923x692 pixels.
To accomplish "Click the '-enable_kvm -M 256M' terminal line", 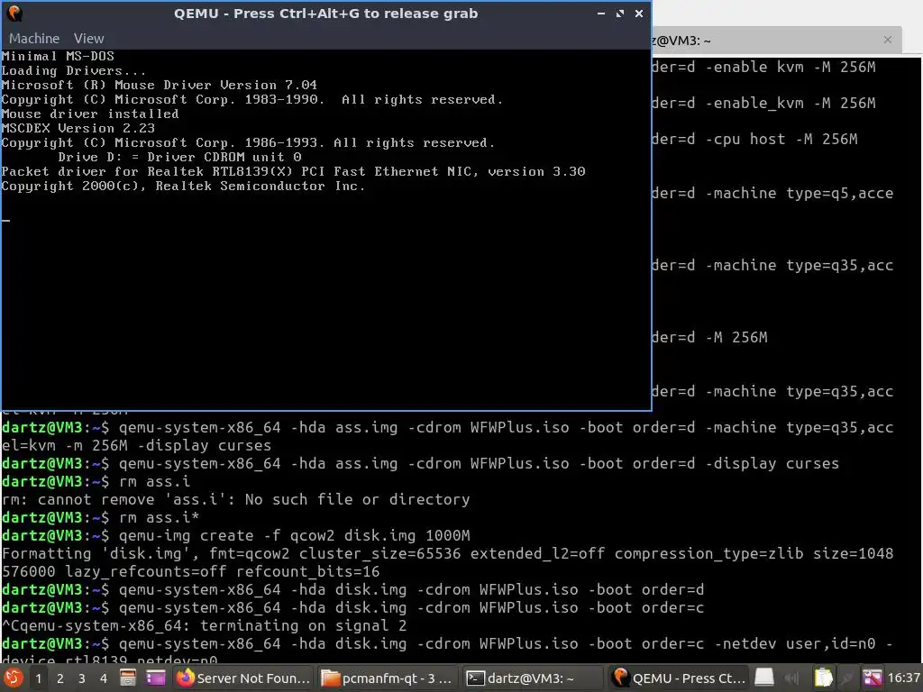I will click(x=764, y=103).
